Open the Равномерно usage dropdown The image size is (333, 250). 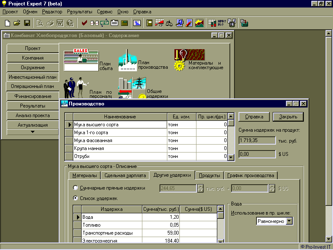pos(289,221)
